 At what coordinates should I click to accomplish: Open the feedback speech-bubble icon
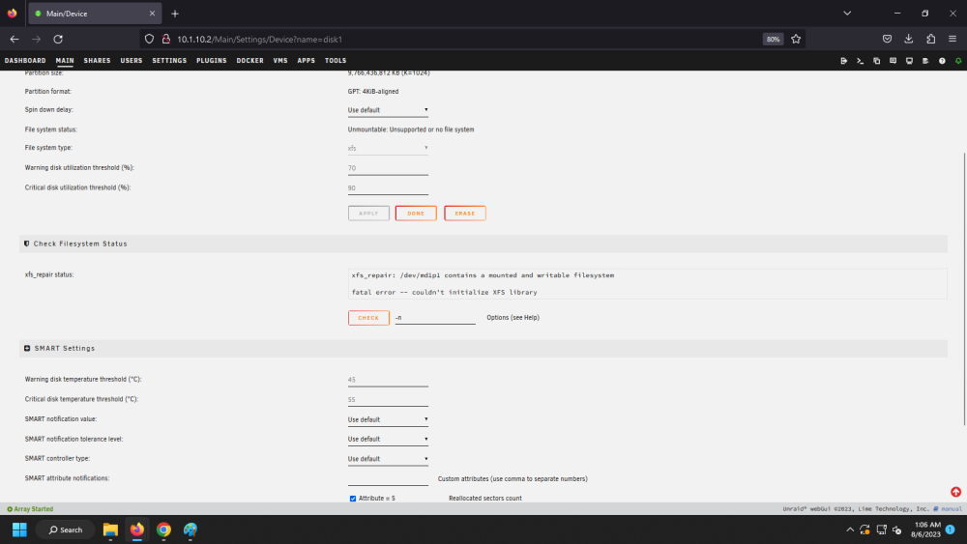tap(893, 60)
